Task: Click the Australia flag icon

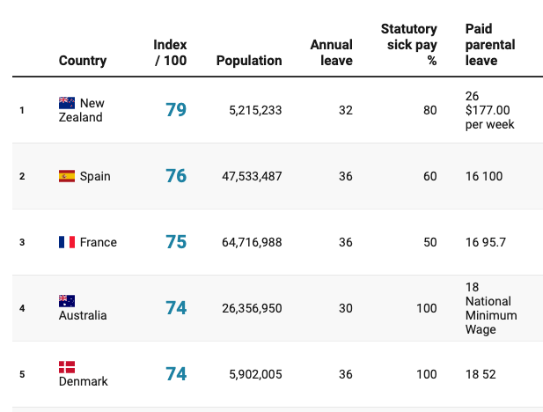Action: [x=67, y=301]
